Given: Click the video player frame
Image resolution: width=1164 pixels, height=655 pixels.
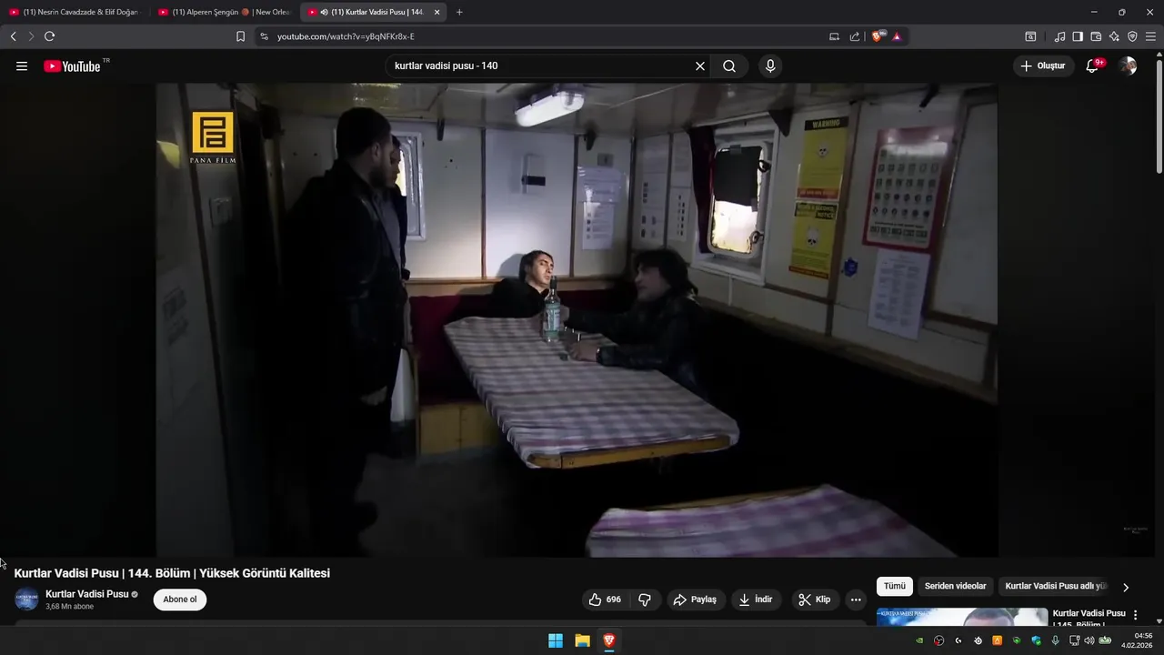Looking at the screenshot, I should coord(577,320).
